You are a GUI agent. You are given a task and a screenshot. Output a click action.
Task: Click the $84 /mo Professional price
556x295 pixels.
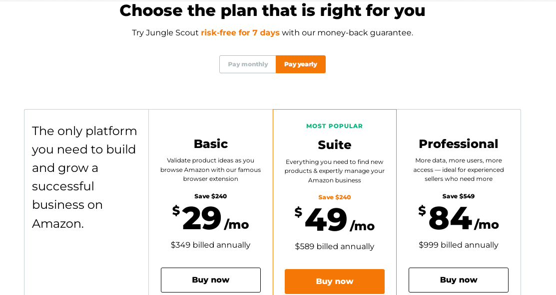(459, 219)
